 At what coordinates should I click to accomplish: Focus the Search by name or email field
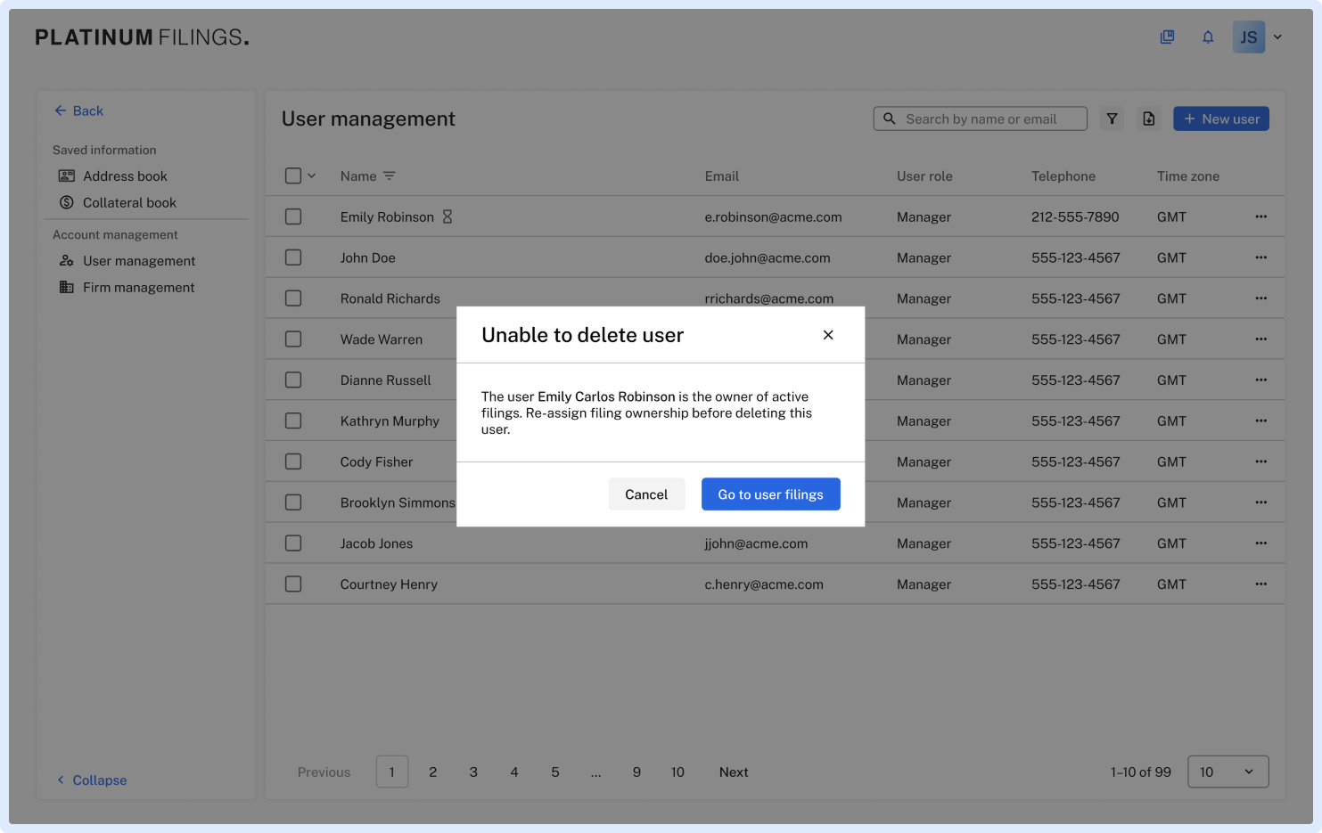tap(981, 118)
